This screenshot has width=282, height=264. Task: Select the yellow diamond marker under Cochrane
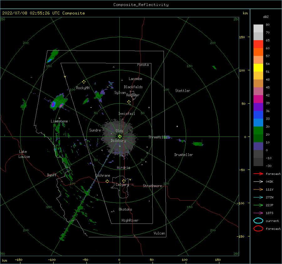[x=107, y=181]
